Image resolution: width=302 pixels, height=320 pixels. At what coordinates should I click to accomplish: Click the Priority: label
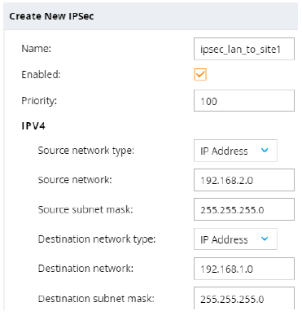pyautogui.click(x=39, y=101)
